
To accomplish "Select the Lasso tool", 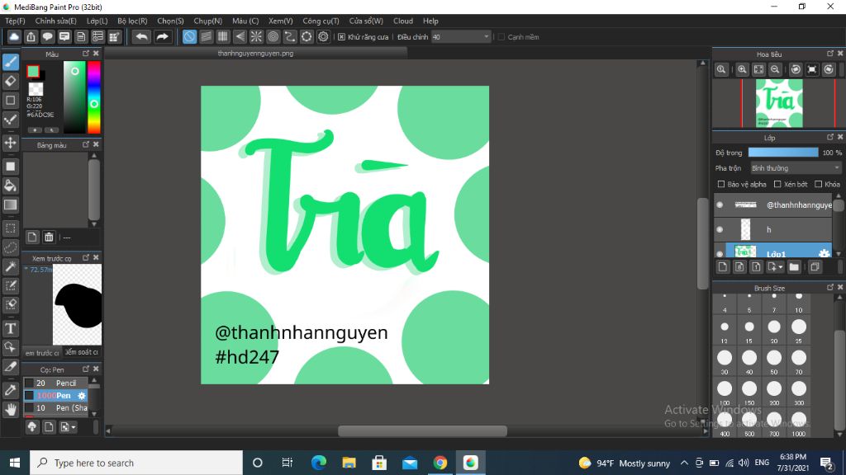I will tap(10, 247).
